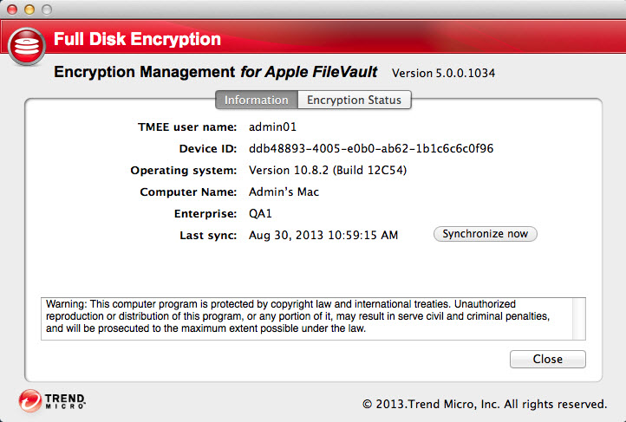
Task: Click the Version 5.0.0.1034 text
Action: point(443,73)
